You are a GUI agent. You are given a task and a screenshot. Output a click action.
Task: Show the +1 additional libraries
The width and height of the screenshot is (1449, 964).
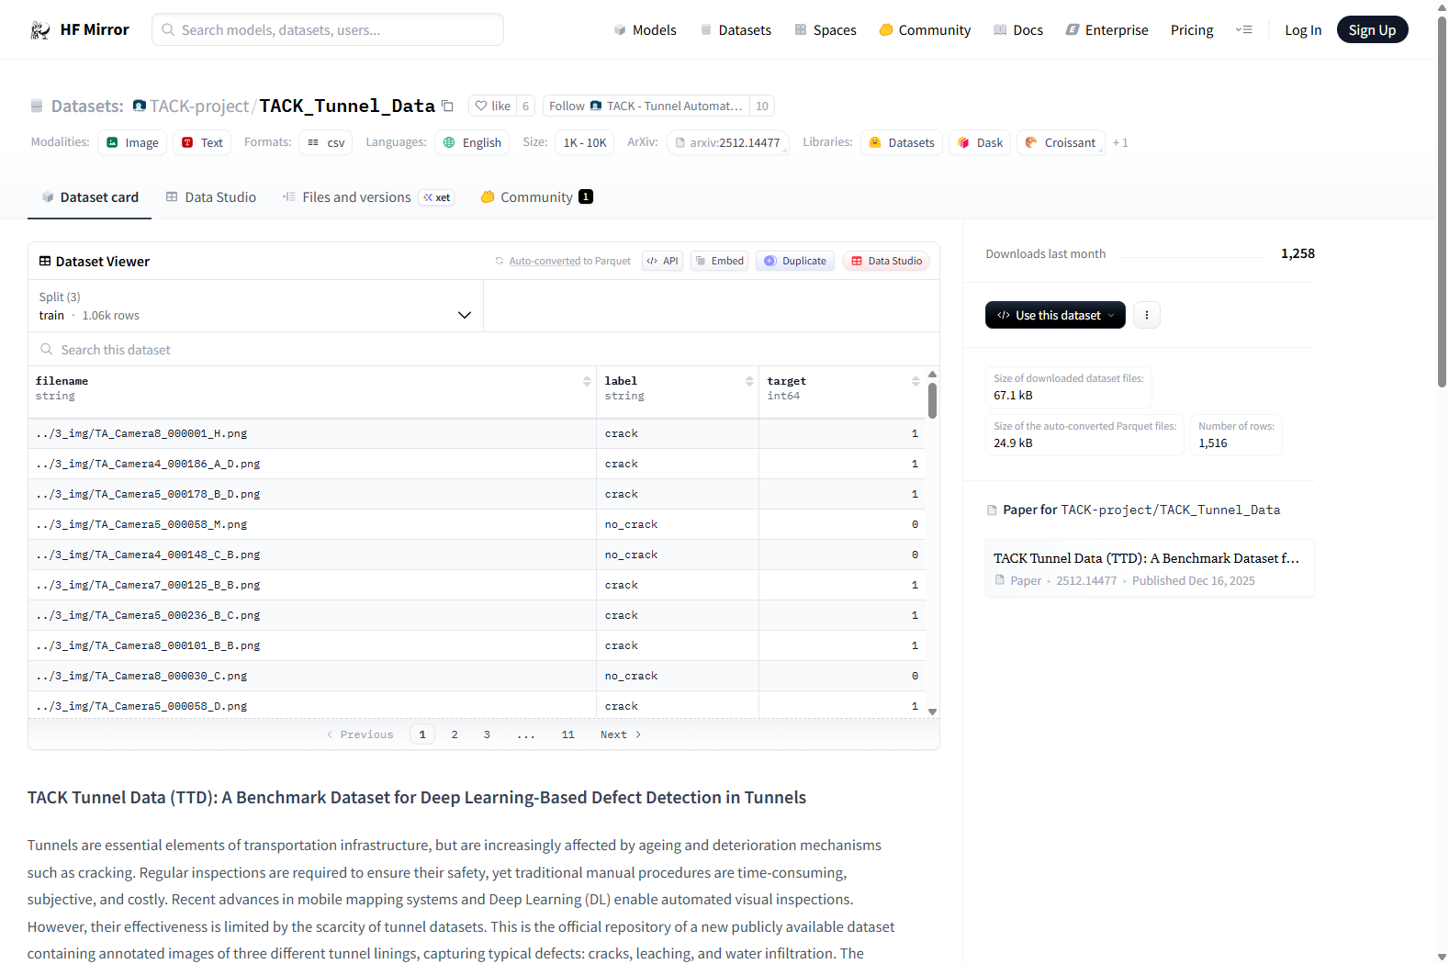click(x=1120, y=142)
